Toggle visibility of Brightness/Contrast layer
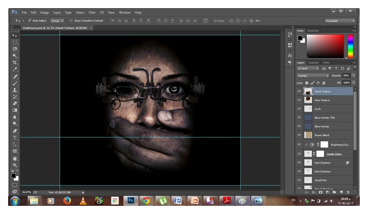Image resolution: width=368 pixels, height=214 pixels. [299, 145]
